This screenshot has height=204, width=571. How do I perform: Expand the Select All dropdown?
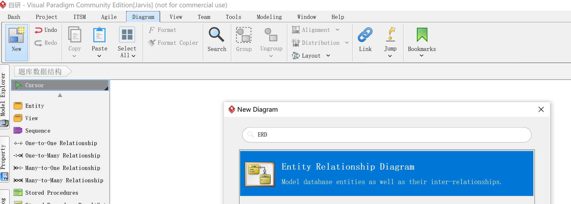(x=133, y=56)
